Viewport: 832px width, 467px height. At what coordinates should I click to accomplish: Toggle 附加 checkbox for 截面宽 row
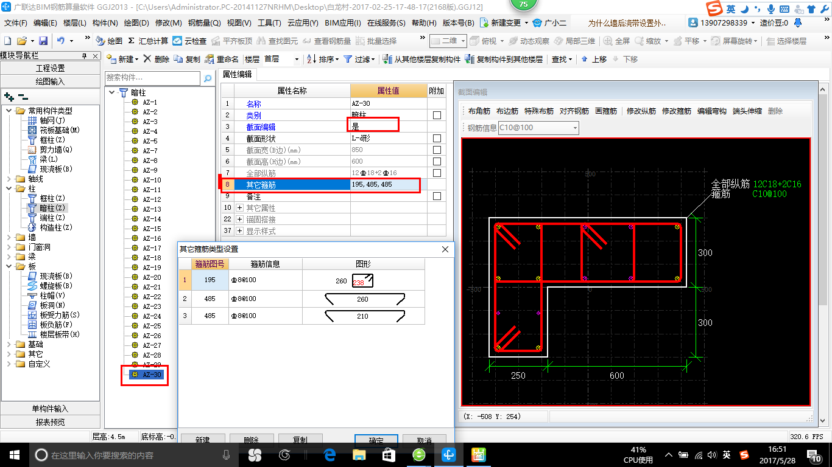coord(437,150)
